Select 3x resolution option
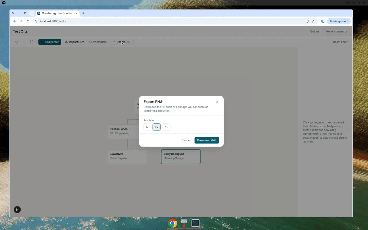Screen dimensions: 368x230 point(166,127)
